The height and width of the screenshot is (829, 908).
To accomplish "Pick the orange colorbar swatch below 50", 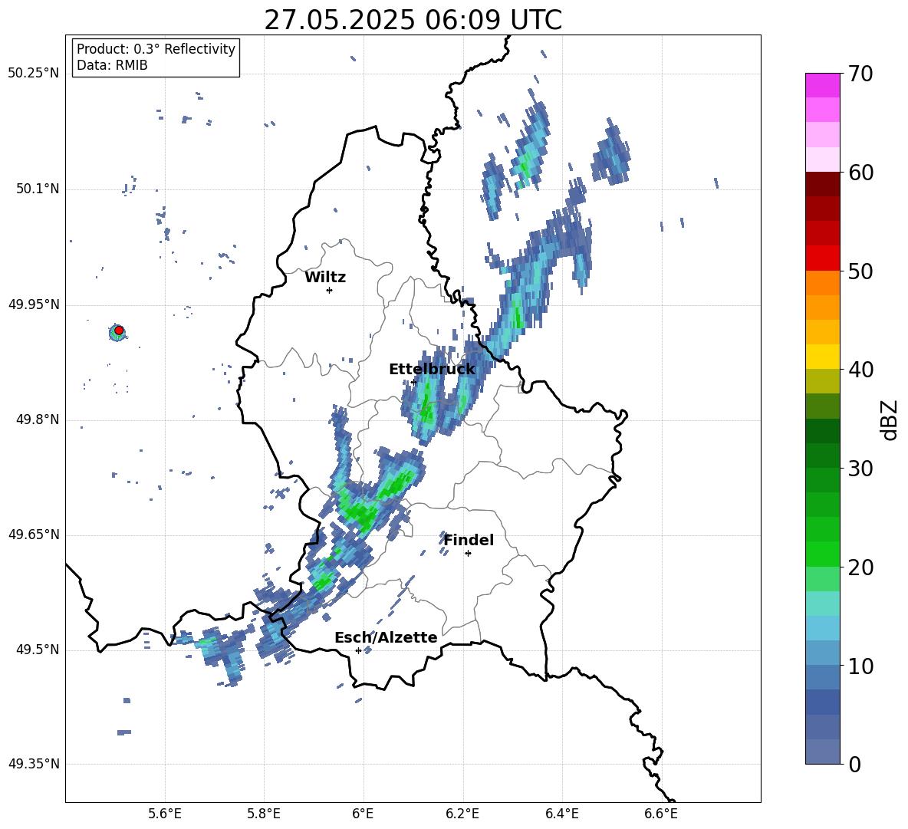I will coord(823,283).
